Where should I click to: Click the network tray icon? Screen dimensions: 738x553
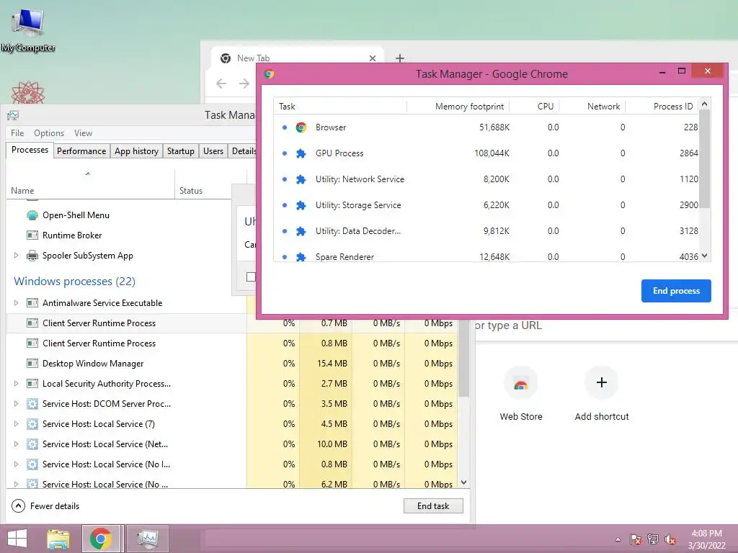pyautogui.click(x=653, y=539)
